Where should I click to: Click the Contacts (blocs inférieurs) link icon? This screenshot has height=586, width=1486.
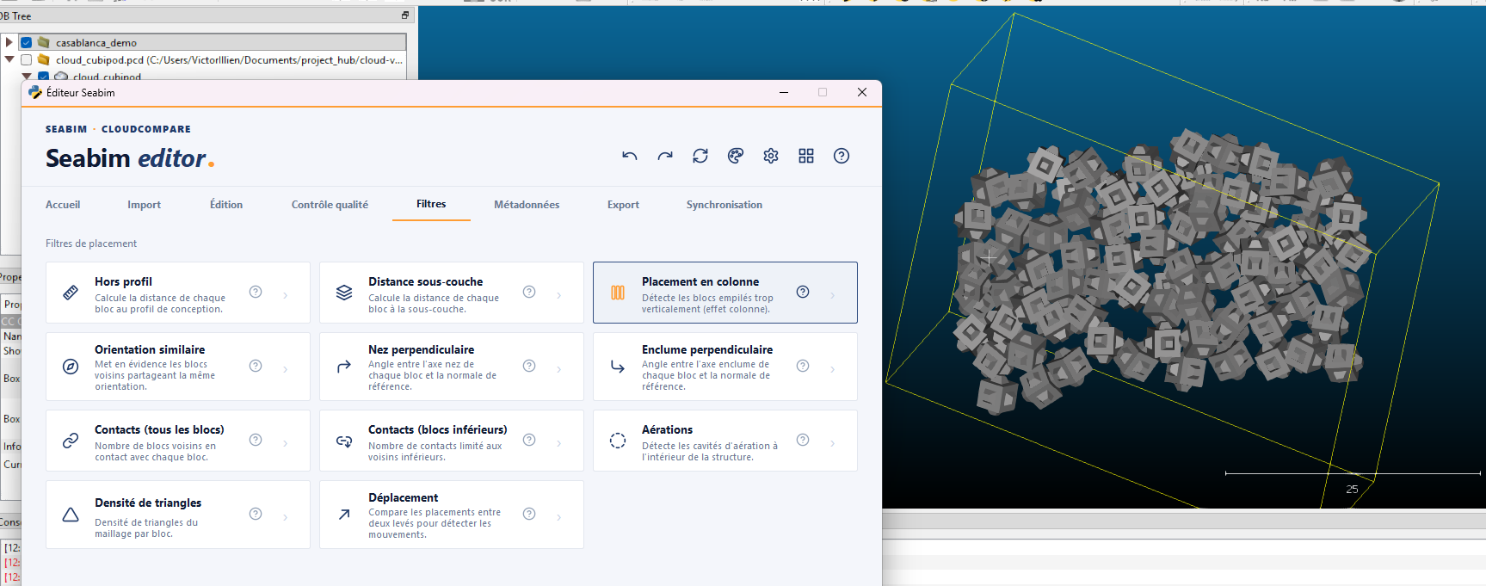(344, 441)
